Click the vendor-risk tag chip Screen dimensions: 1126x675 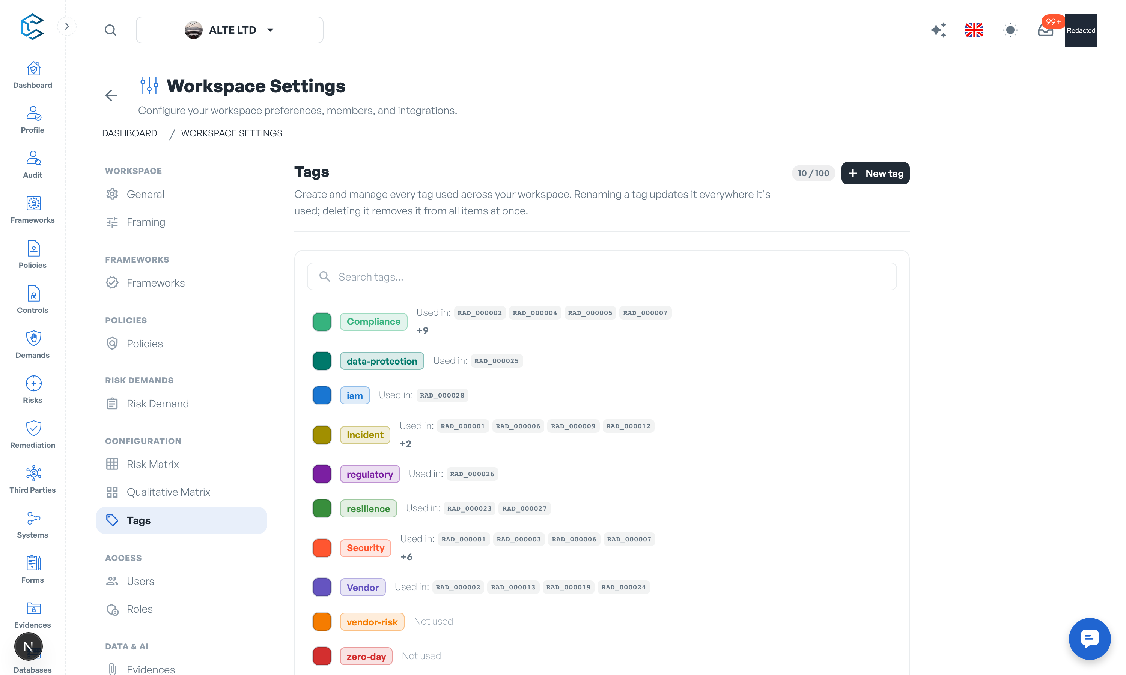pyautogui.click(x=372, y=622)
